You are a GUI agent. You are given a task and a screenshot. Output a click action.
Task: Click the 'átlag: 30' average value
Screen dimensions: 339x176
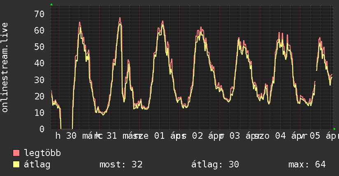click(x=215, y=165)
